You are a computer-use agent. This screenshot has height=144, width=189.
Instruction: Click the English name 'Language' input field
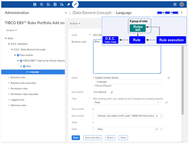coord(129,82)
